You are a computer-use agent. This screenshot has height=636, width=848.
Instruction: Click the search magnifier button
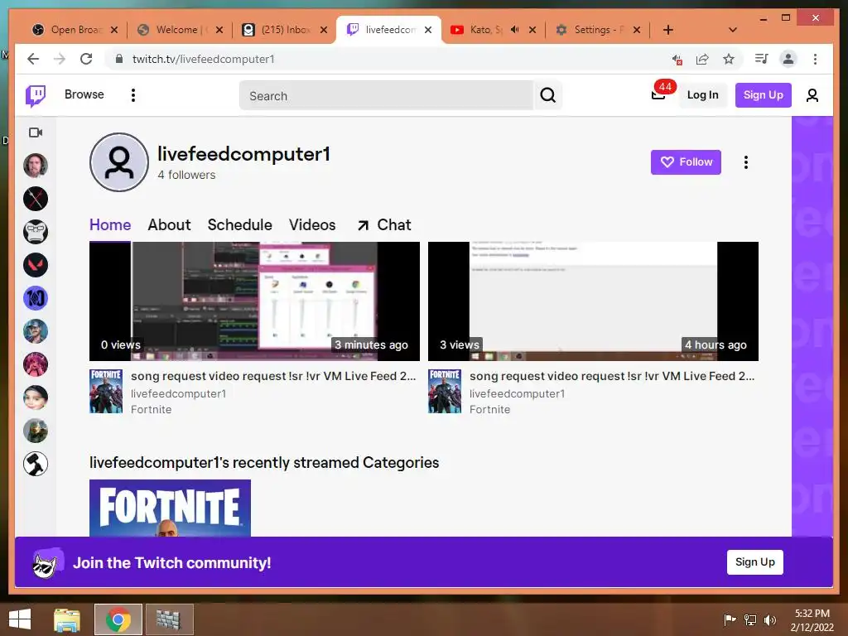(x=548, y=95)
